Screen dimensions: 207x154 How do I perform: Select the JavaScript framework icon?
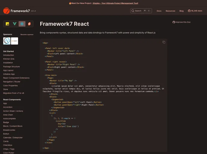point(8,24)
